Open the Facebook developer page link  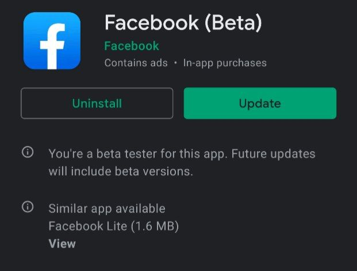point(132,45)
